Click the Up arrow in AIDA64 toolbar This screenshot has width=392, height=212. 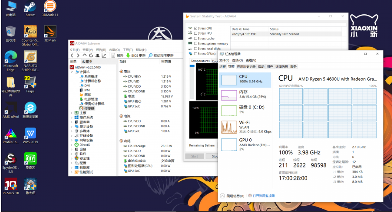pos(84,56)
